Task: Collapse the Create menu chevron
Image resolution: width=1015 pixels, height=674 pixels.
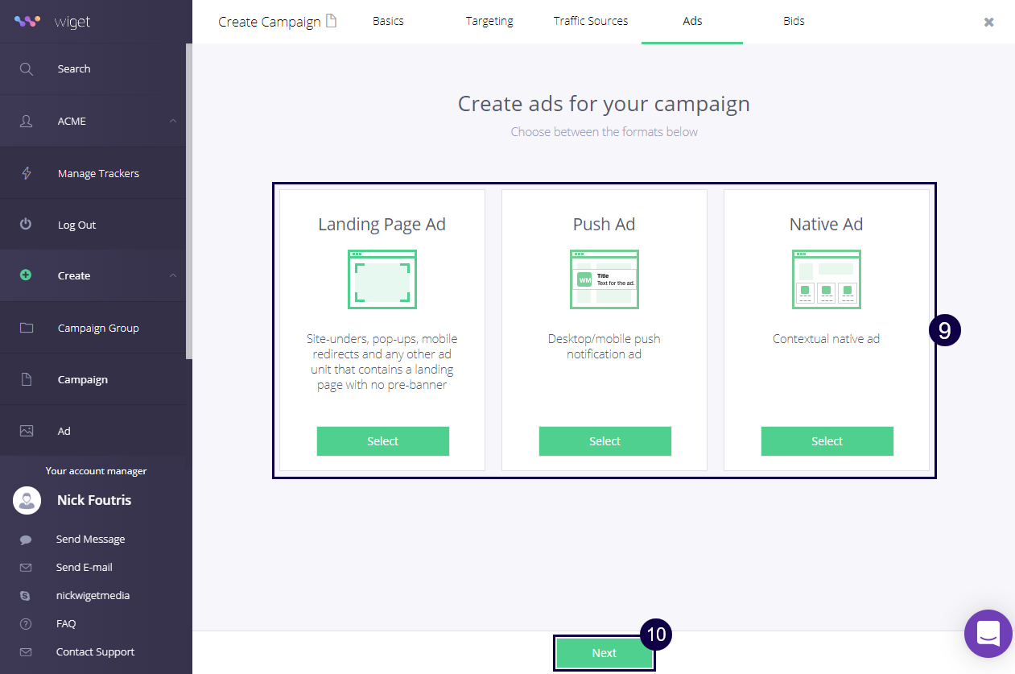Action: 173,276
